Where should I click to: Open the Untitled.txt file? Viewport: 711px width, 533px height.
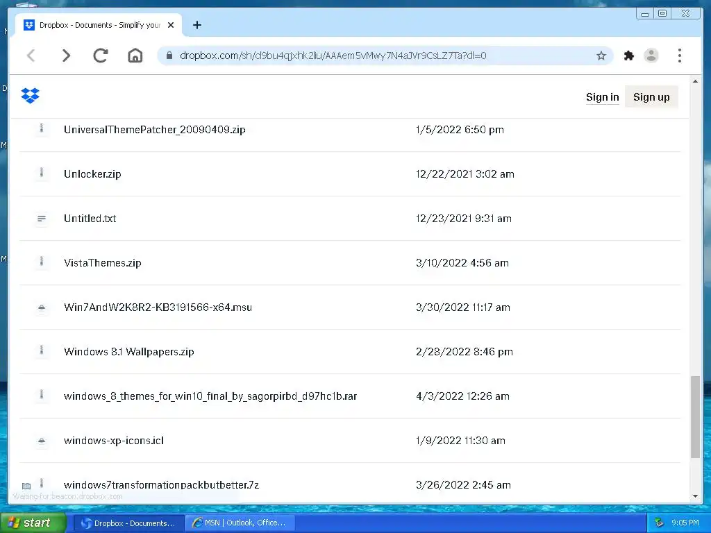pyautogui.click(x=90, y=219)
